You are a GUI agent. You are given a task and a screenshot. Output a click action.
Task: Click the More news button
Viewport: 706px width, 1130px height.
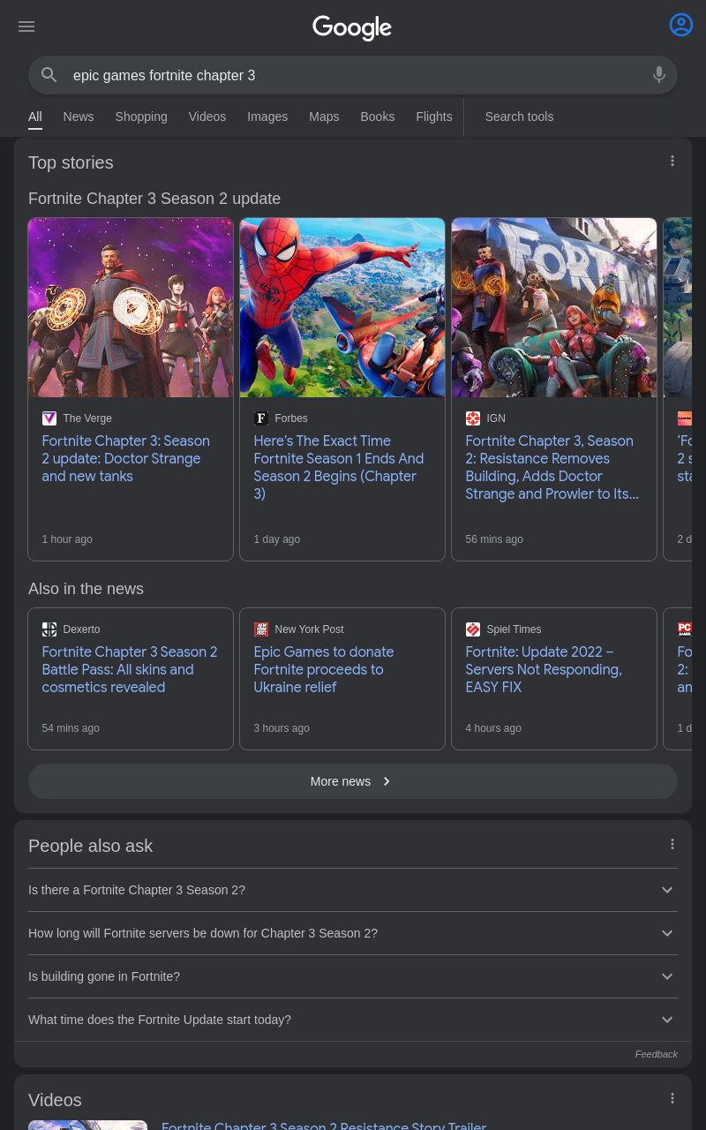(x=353, y=781)
